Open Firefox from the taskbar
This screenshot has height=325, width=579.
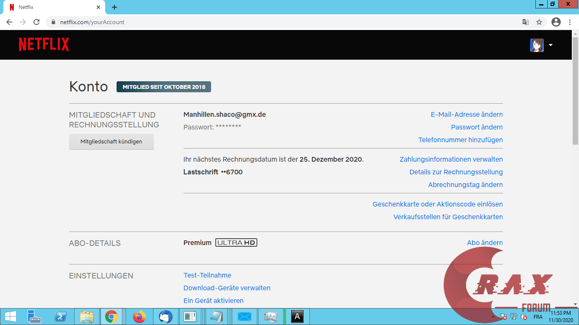point(139,317)
